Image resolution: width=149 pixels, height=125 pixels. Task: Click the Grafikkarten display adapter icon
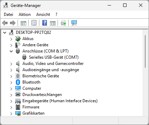click(18, 114)
